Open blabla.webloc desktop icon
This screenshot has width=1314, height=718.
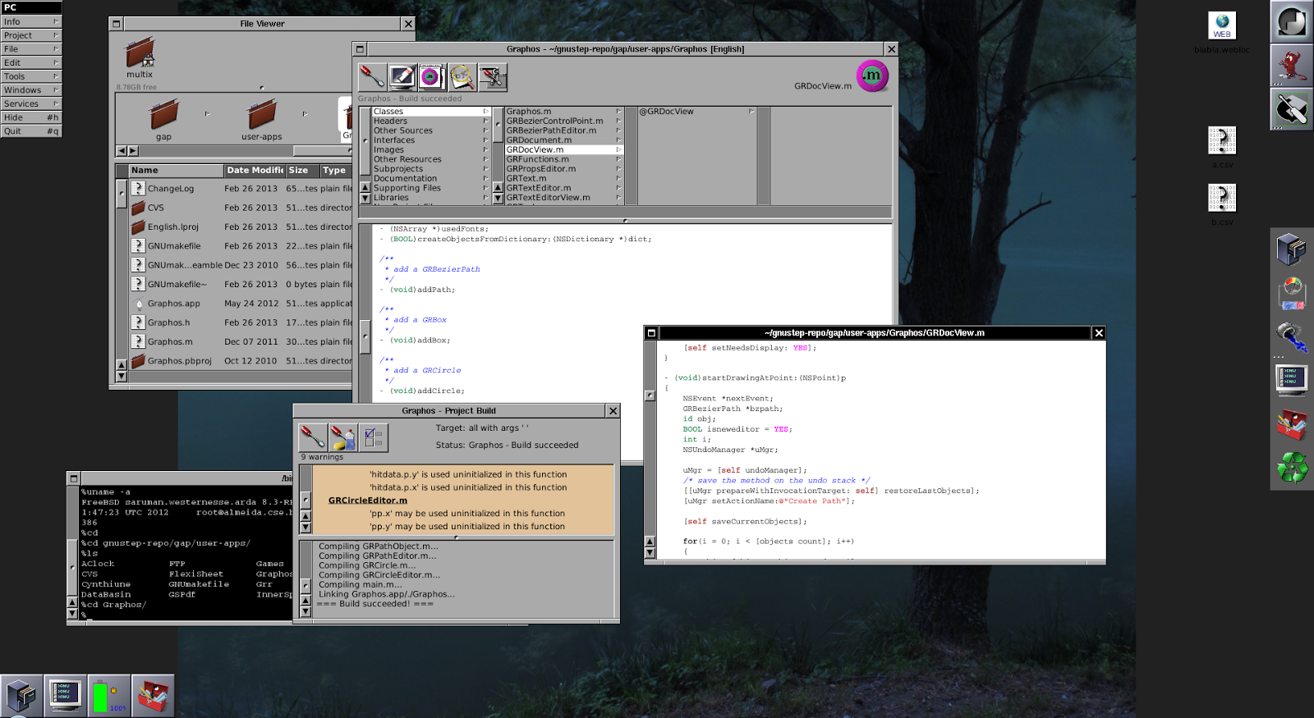tap(1222, 25)
